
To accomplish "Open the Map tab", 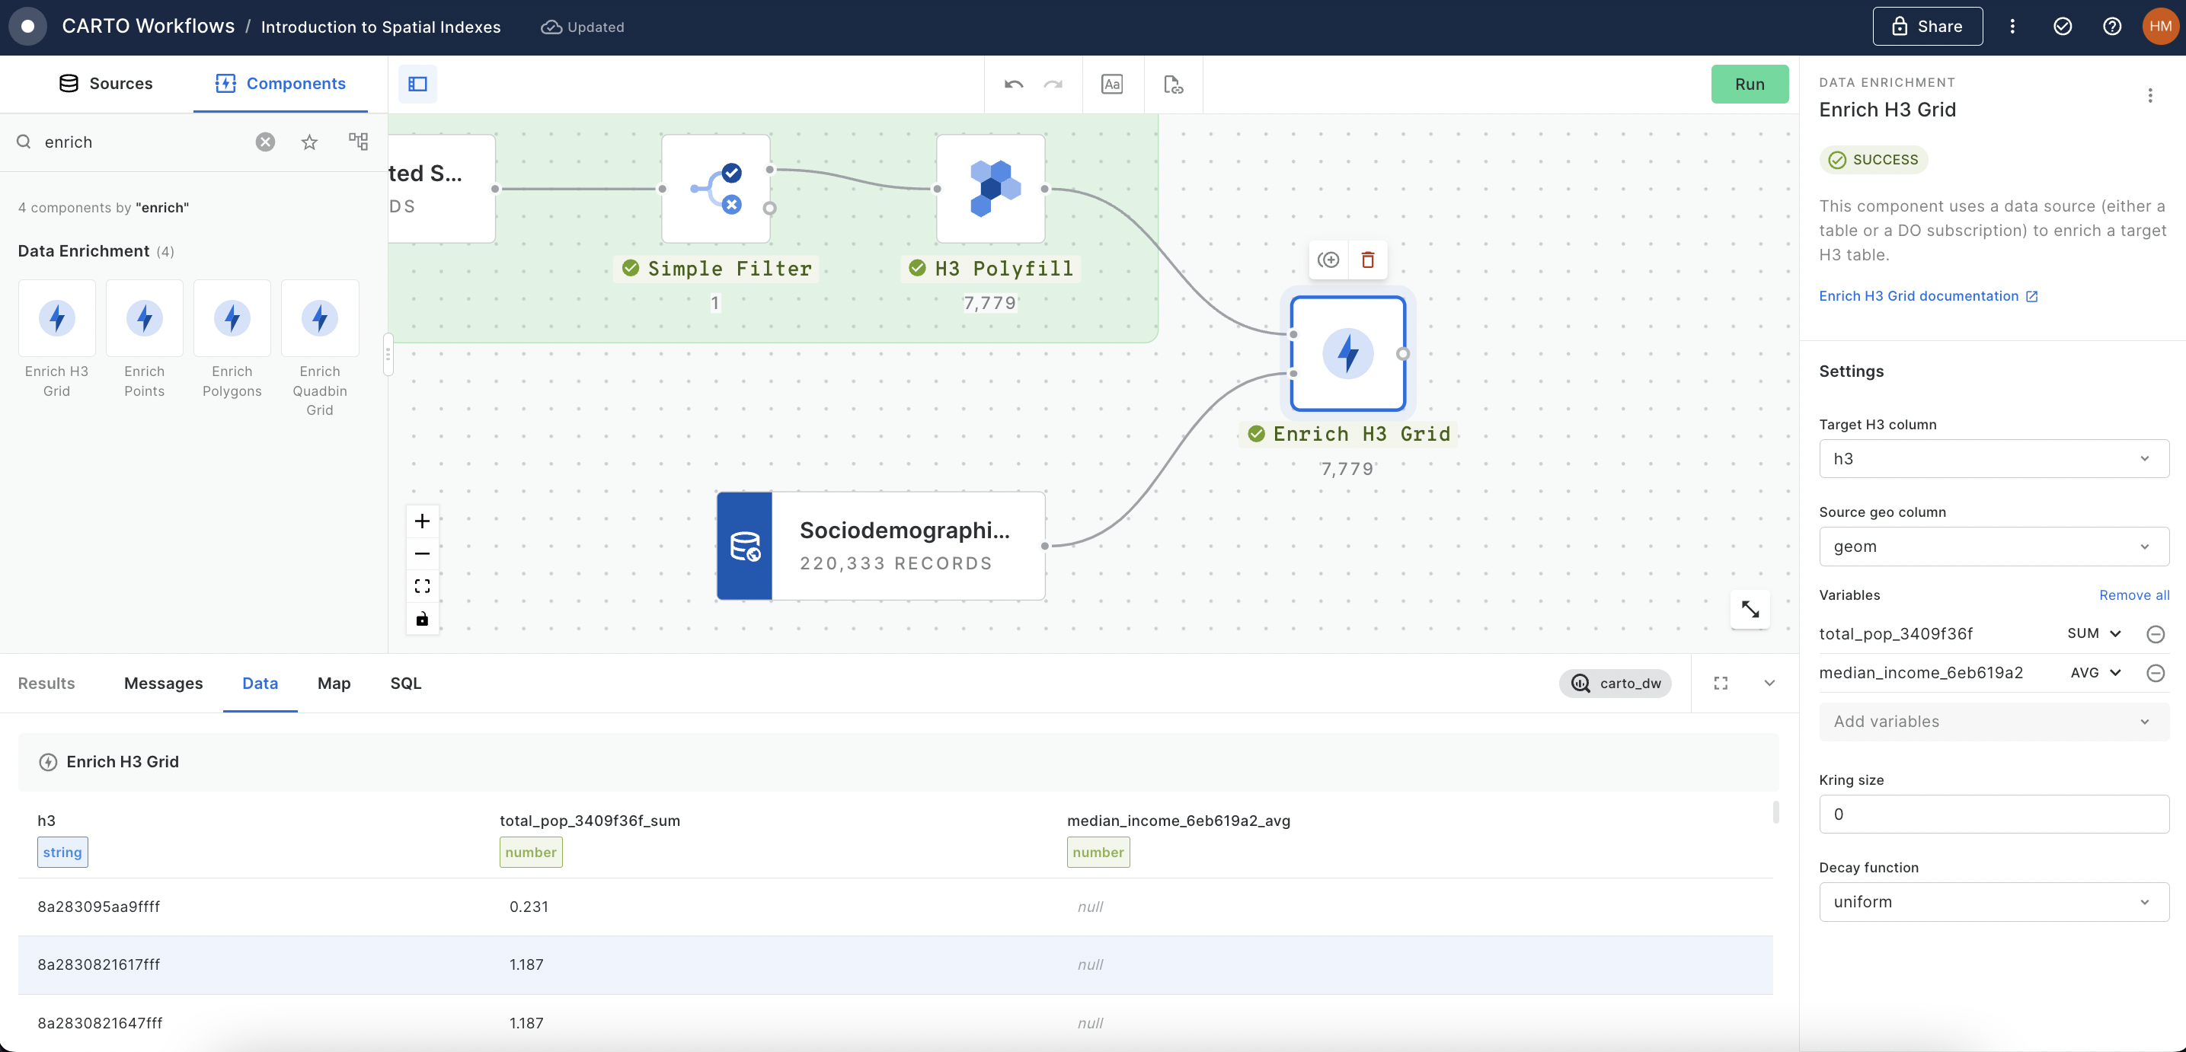I will [334, 683].
